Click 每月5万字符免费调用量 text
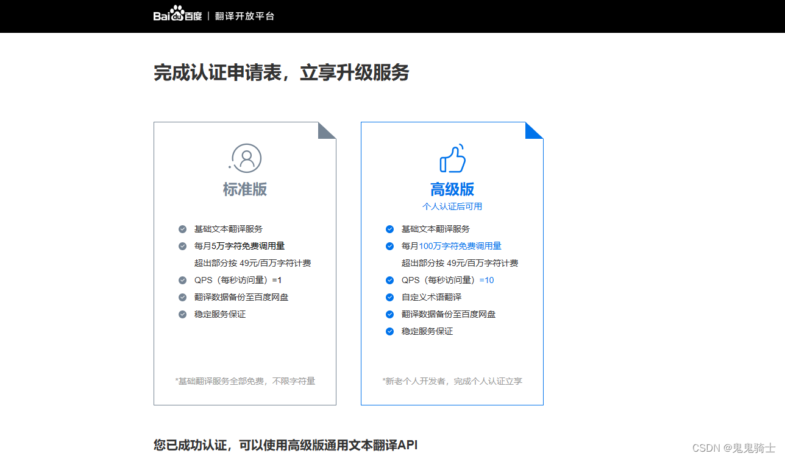The width and height of the screenshot is (785, 459). pos(240,246)
